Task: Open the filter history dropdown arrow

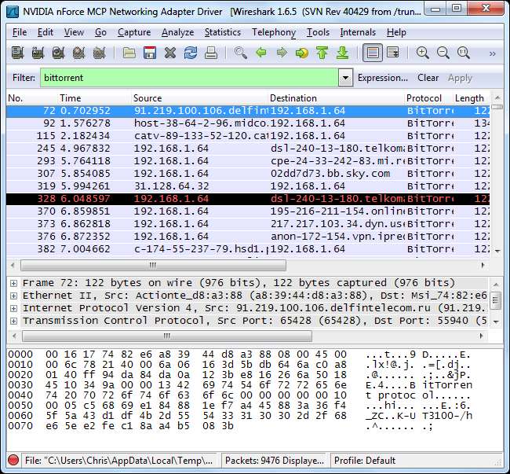Action: point(345,78)
